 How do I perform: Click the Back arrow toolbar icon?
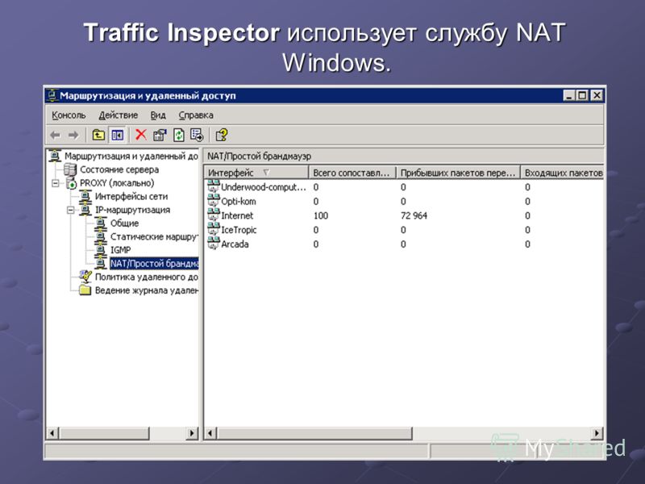(x=55, y=135)
